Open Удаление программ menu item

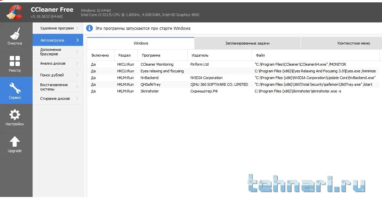click(58, 28)
